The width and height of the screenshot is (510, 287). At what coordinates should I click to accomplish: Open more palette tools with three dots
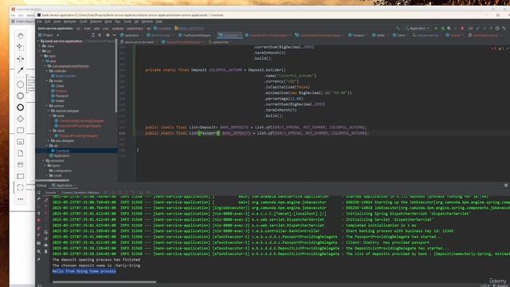(x=20, y=199)
